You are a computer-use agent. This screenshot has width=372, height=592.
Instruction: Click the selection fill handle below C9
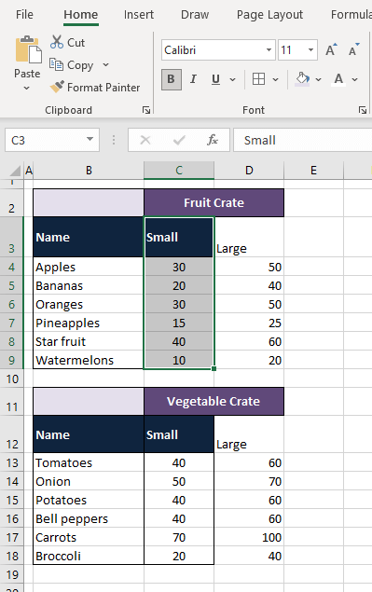[x=214, y=369]
